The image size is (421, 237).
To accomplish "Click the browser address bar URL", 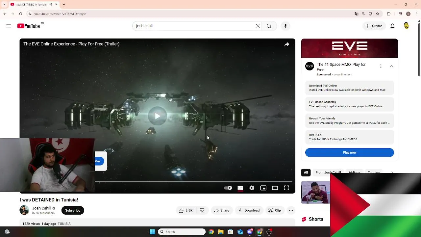I will point(60,14).
